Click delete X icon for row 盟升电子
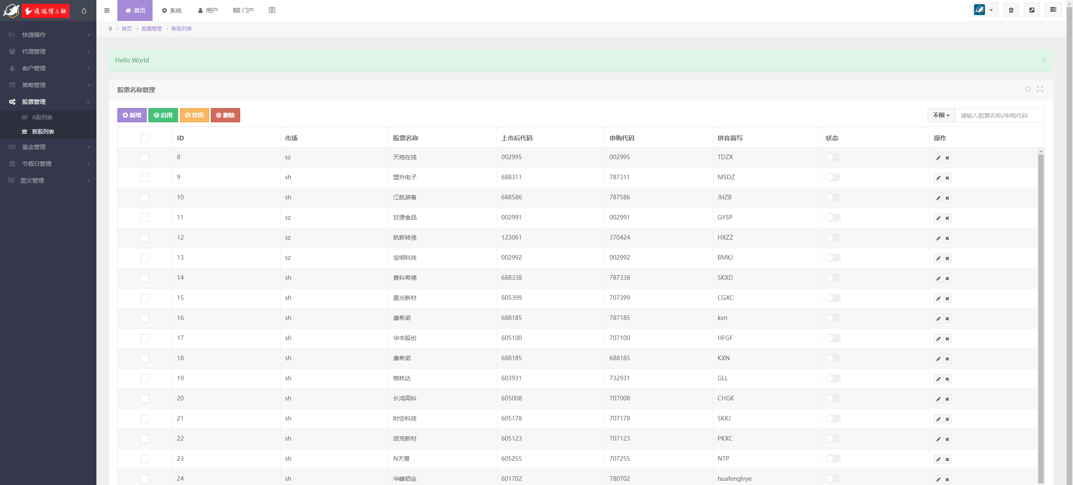 [947, 178]
